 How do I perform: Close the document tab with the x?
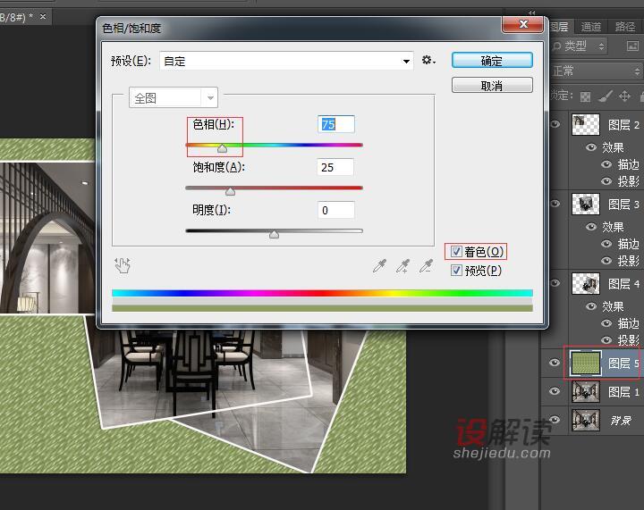pyautogui.click(x=43, y=17)
